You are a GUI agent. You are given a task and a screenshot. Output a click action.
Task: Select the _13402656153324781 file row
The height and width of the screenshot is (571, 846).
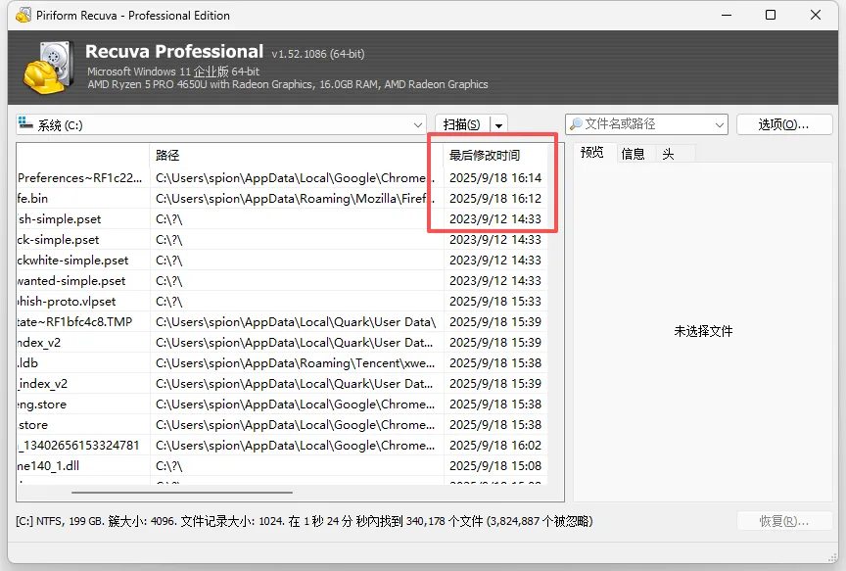[x=282, y=446]
